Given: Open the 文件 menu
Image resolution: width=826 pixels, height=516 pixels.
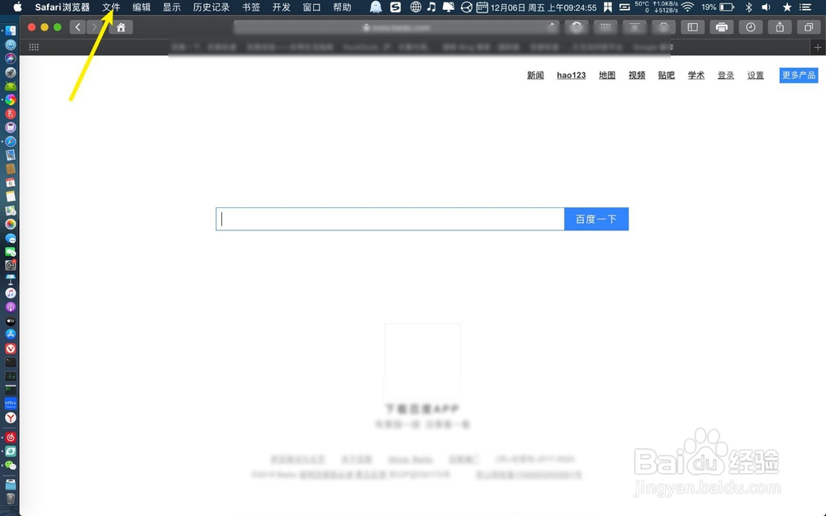Looking at the screenshot, I should point(112,7).
